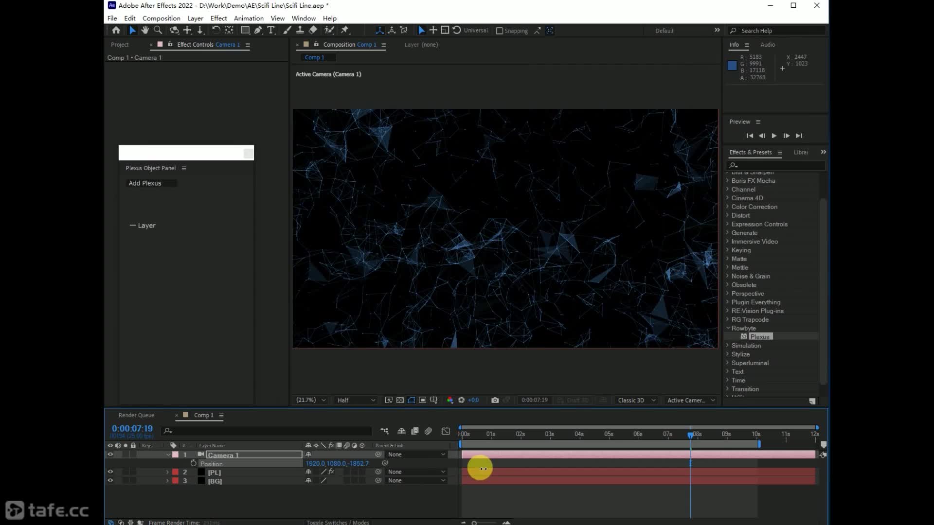Viewport: 934px width, 525px height.
Task: Toggle the mask and shape path visibility
Action: [x=412, y=400]
